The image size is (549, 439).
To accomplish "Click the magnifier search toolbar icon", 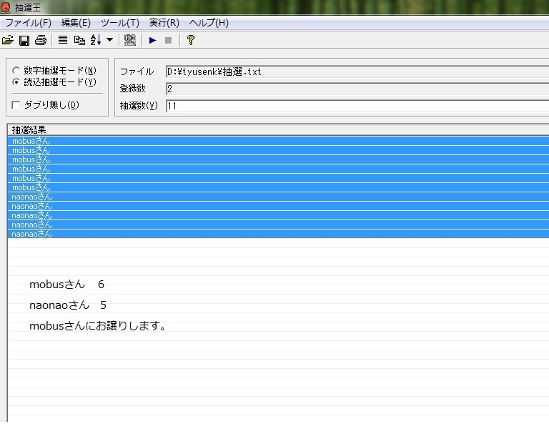I will [130, 40].
